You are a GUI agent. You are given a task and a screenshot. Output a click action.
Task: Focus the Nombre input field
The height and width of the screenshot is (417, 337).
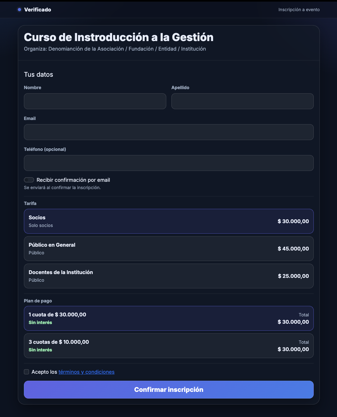[95, 101]
